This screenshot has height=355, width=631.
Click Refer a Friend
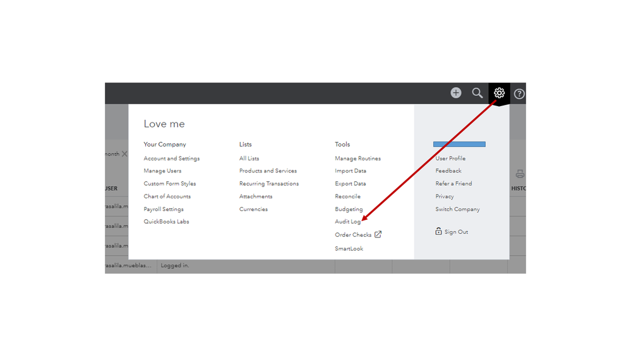[454, 184]
